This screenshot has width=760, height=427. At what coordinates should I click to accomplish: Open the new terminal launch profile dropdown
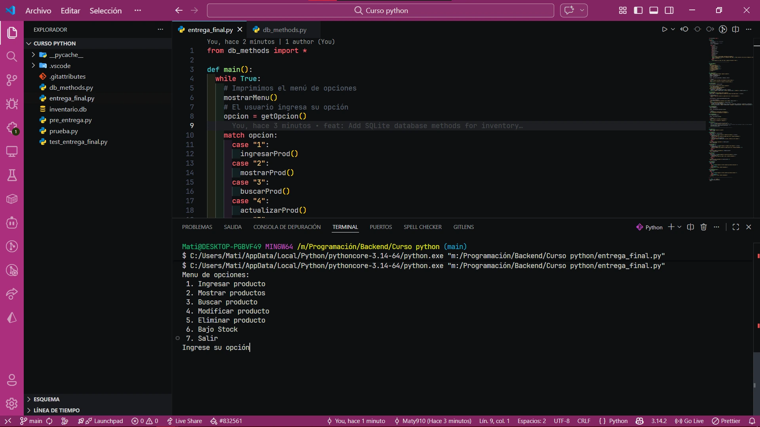pos(680,227)
